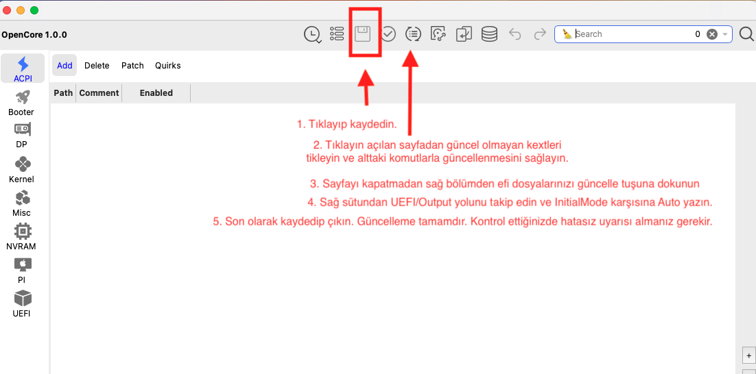Viewport: 756px width, 374px height.
Task: Click the Path column header
Action: 63,93
